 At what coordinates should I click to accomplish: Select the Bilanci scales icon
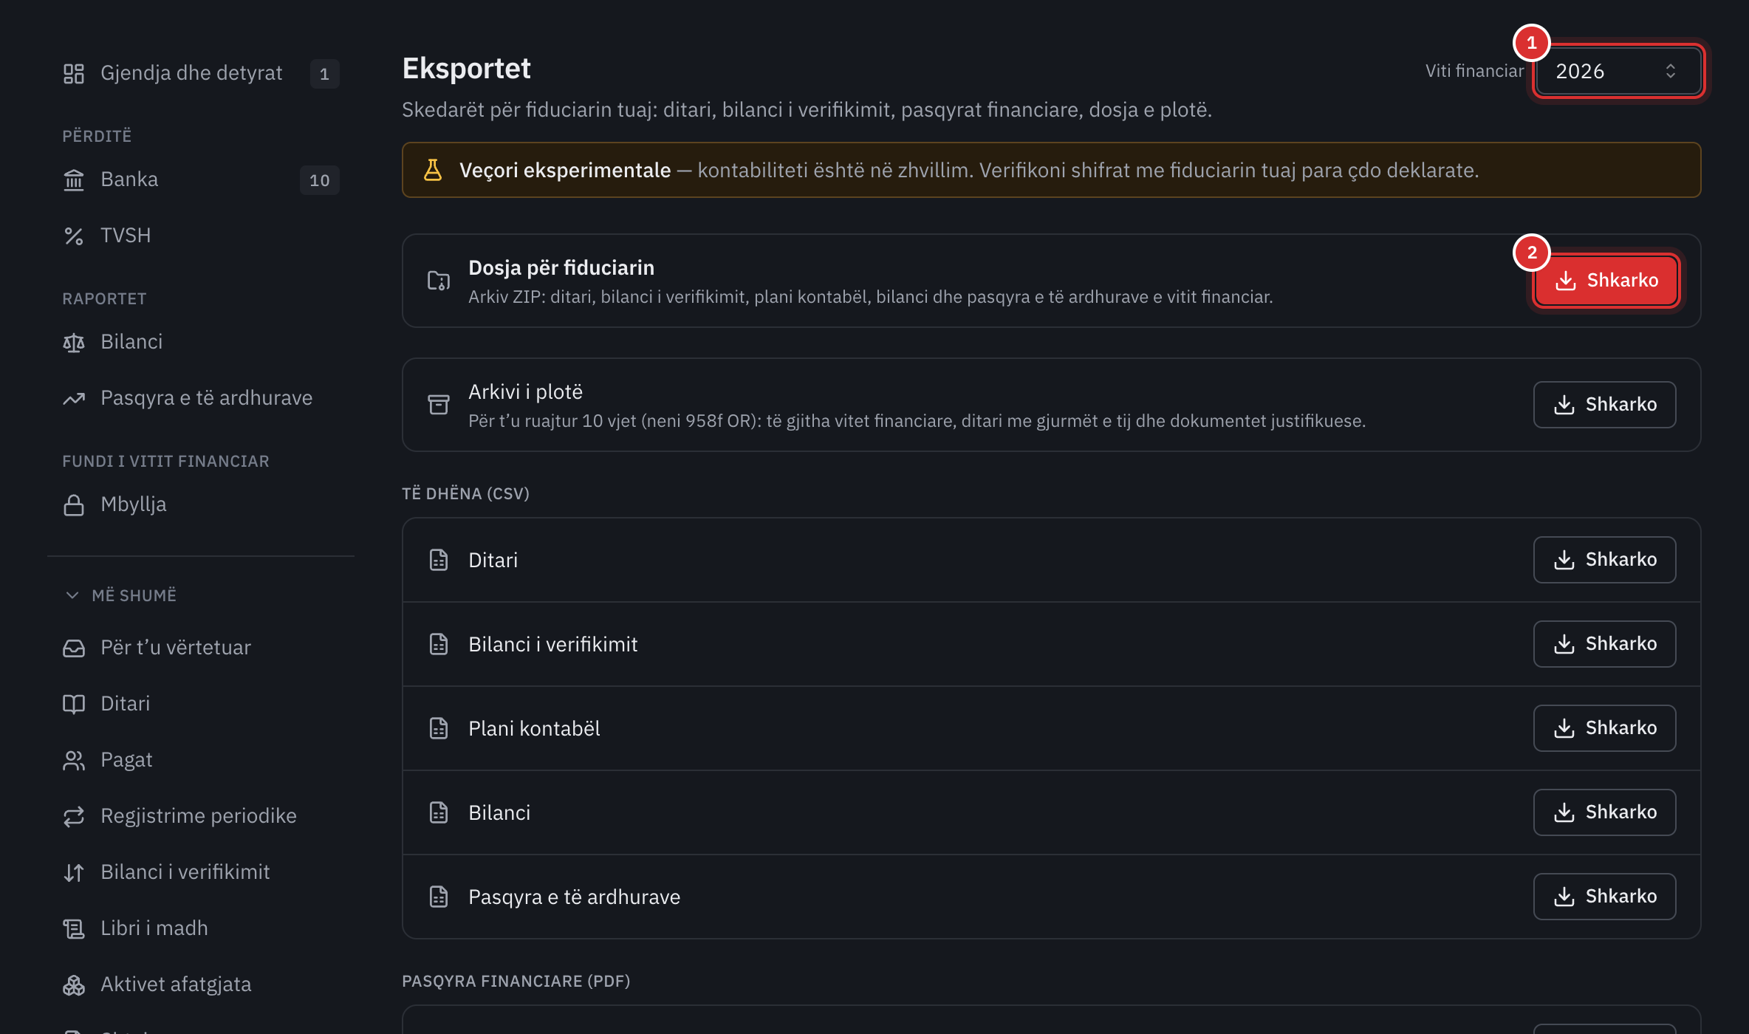click(x=74, y=342)
